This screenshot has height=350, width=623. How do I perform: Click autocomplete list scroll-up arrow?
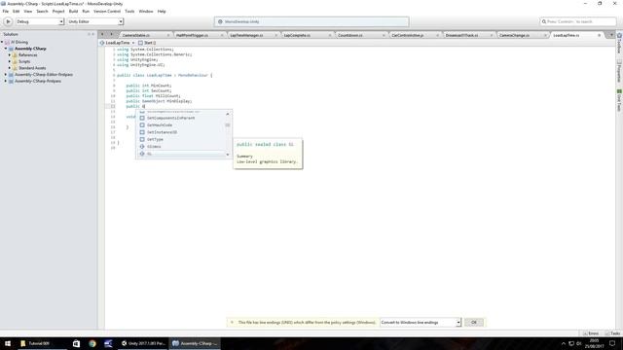click(228, 114)
